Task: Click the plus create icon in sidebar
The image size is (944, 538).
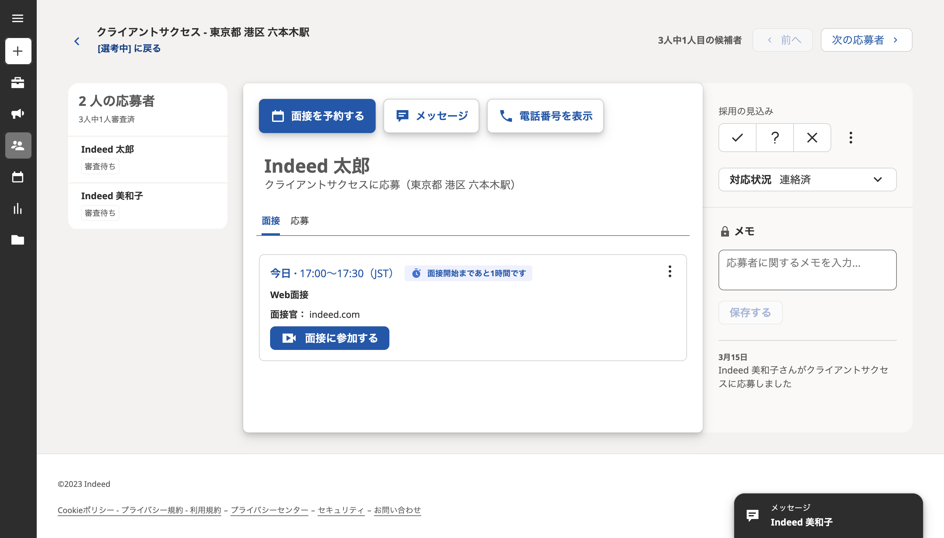Action: [x=18, y=51]
